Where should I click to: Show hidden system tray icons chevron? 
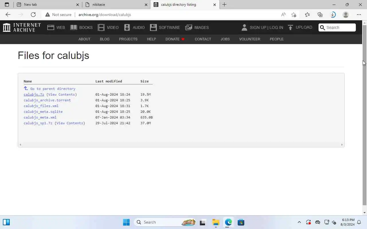[x=299, y=222]
